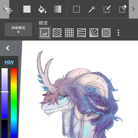Select the Fill rectangle shape tool

click(27, 9)
